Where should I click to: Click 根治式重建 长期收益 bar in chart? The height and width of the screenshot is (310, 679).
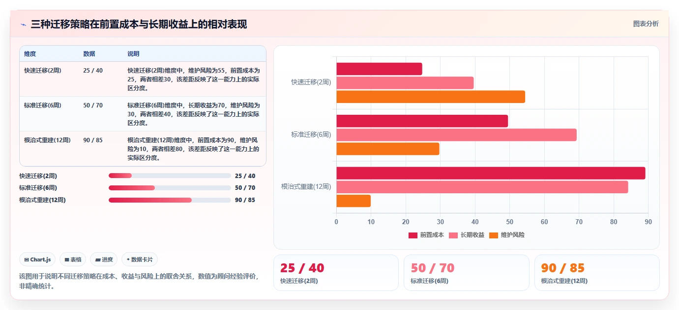coord(482,187)
